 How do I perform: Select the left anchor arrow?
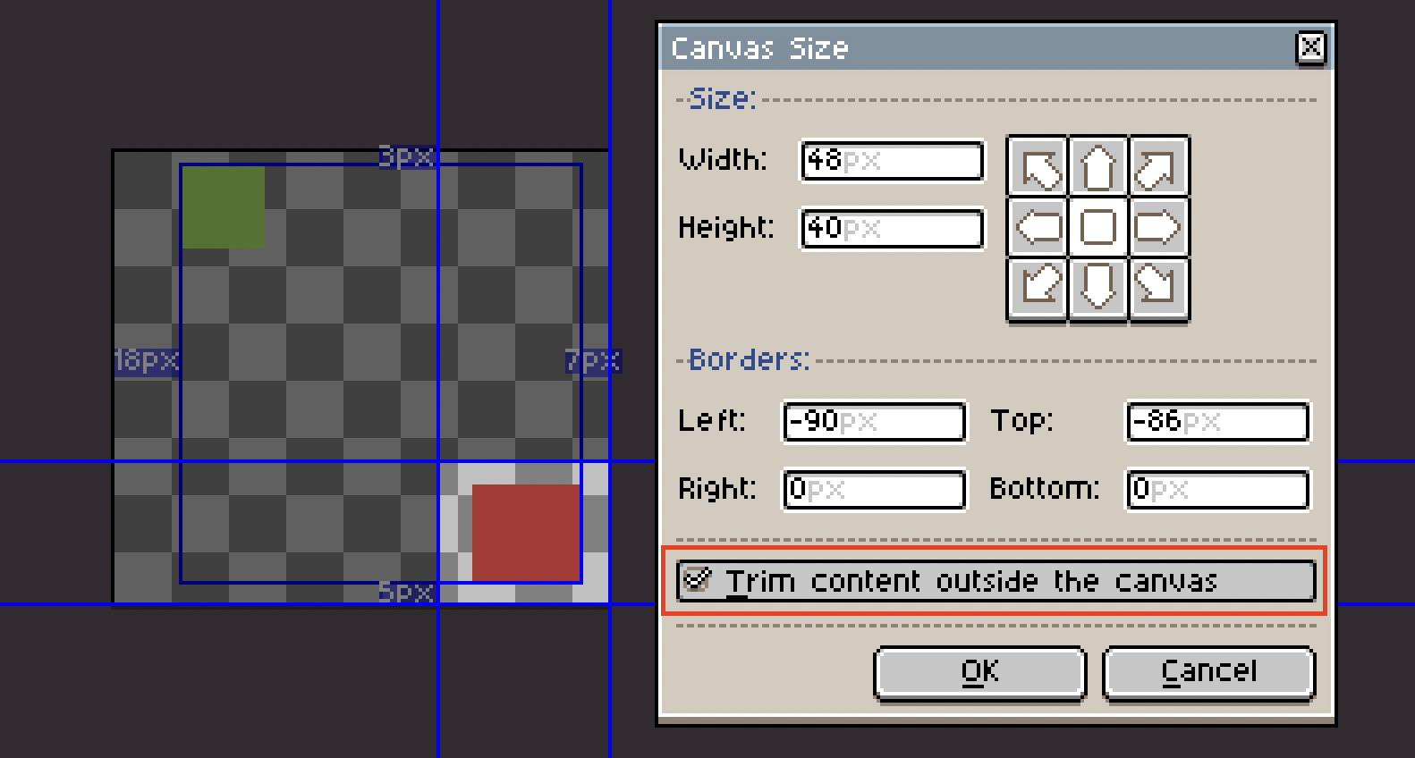(1038, 227)
